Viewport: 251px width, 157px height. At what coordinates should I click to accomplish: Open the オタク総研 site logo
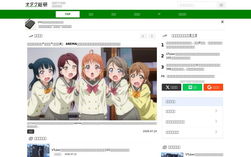pos(37,5)
